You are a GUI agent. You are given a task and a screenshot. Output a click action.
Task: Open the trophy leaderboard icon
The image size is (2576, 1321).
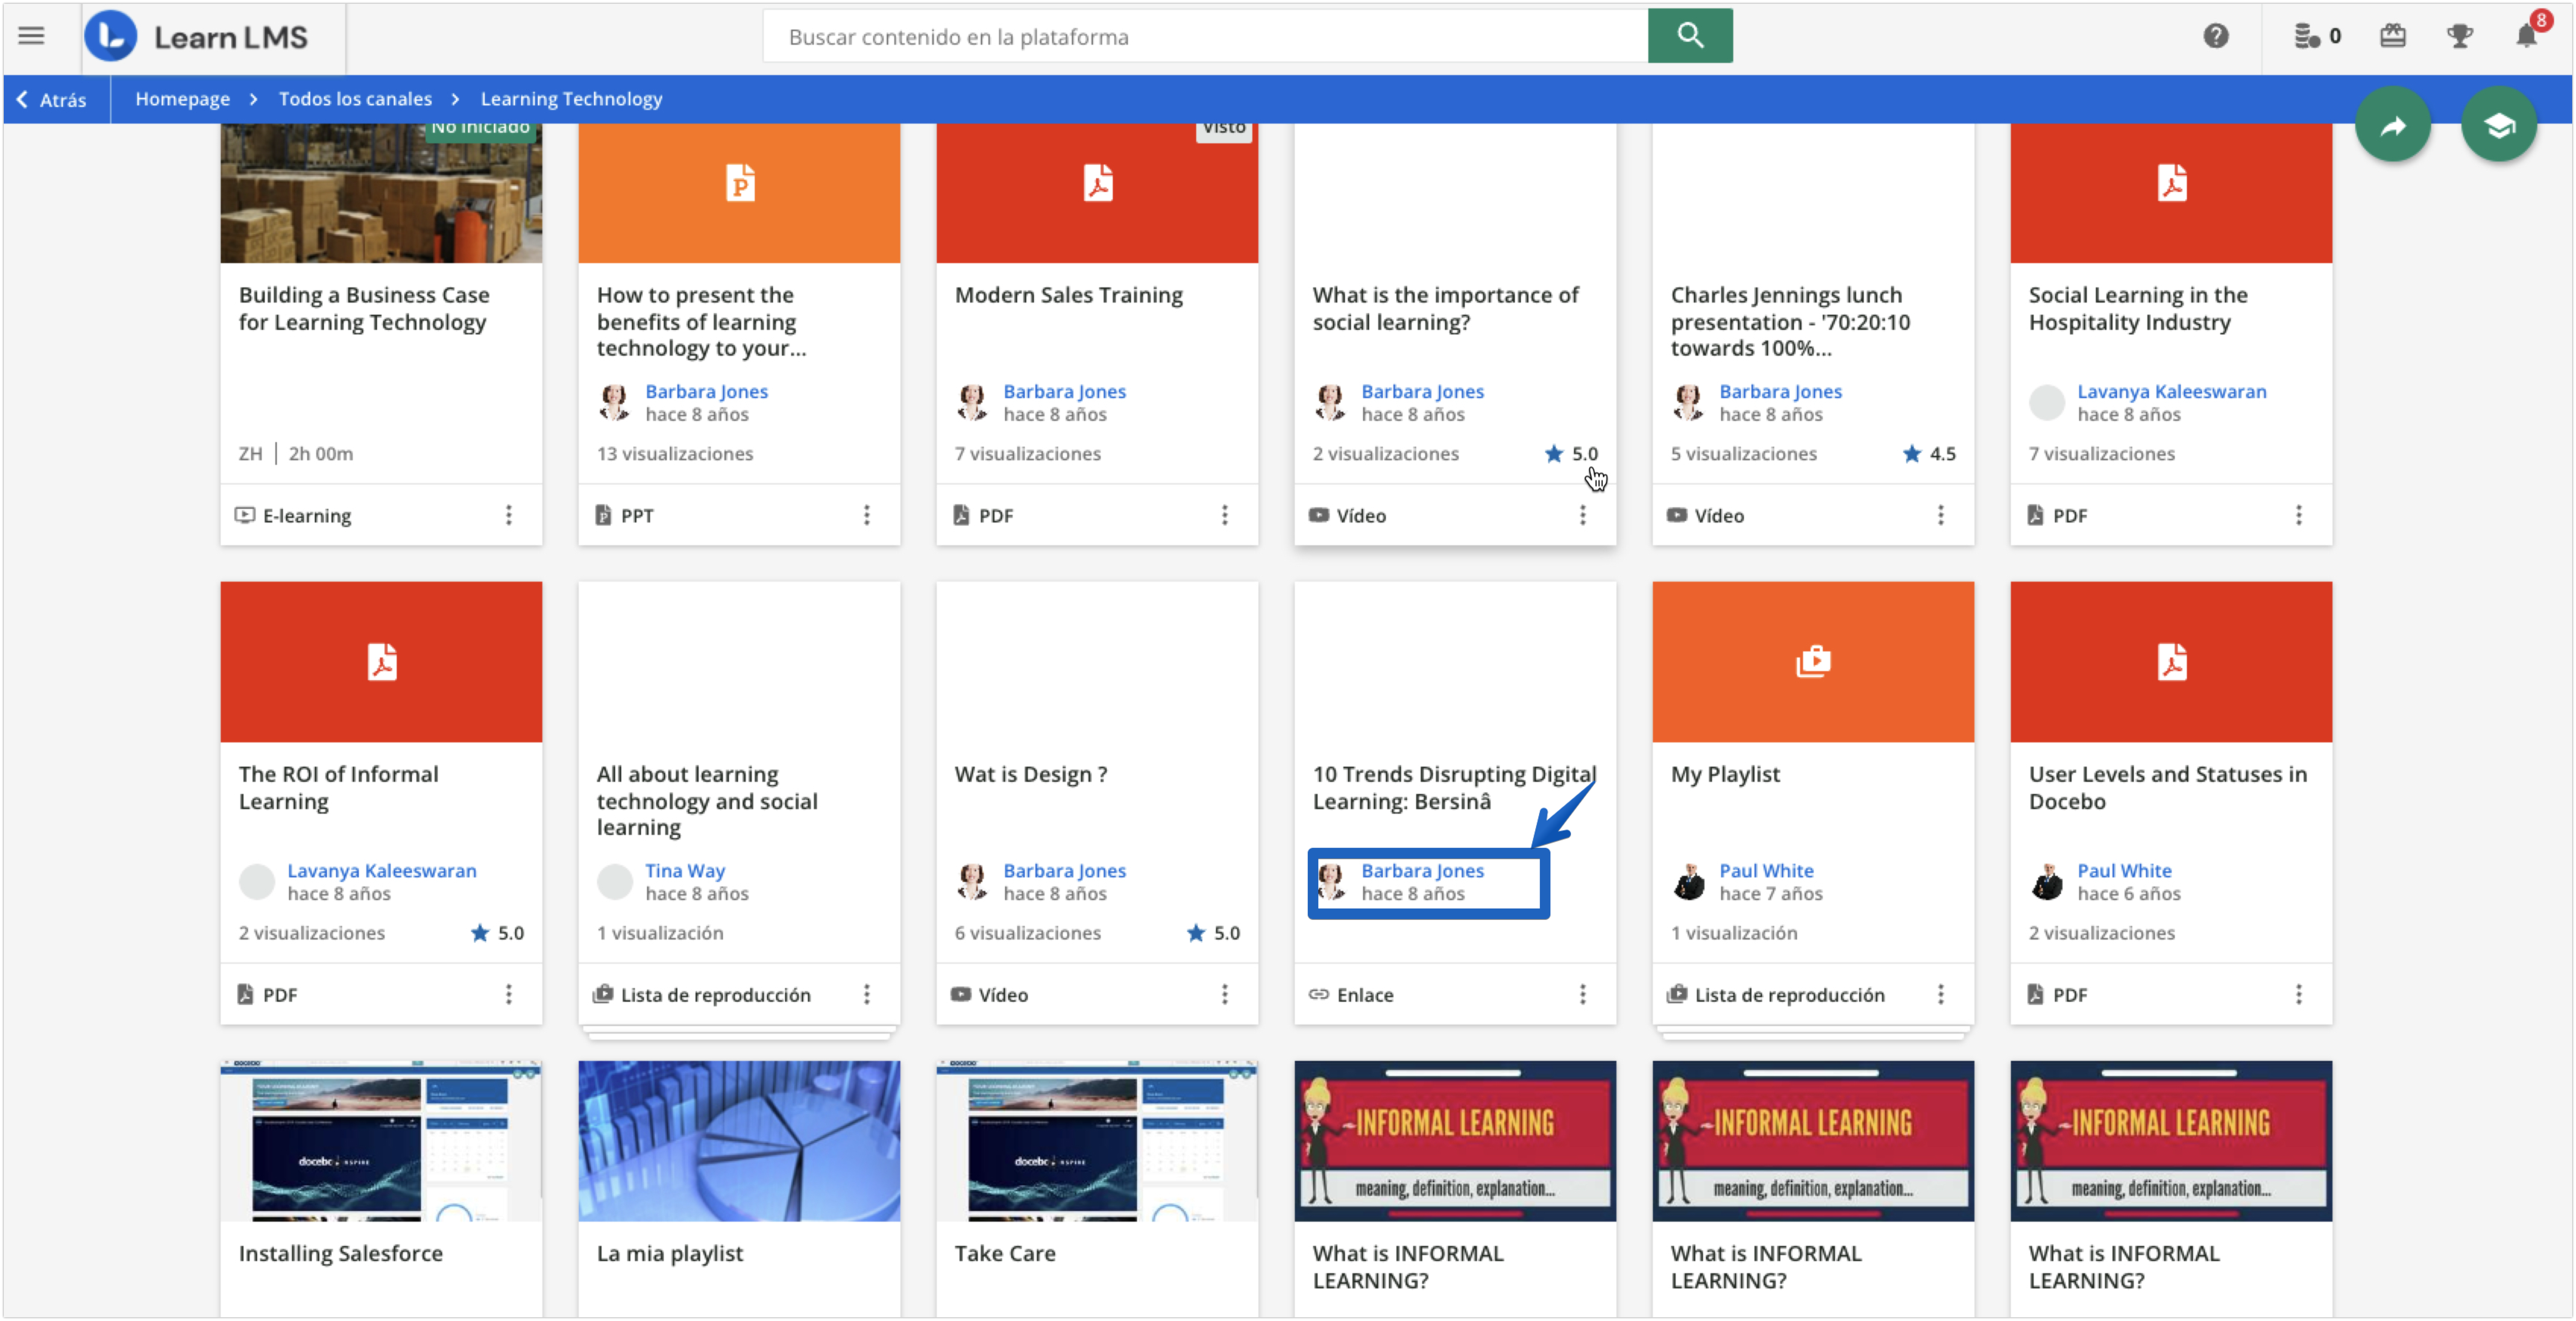pyautogui.click(x=2459, y=36)
